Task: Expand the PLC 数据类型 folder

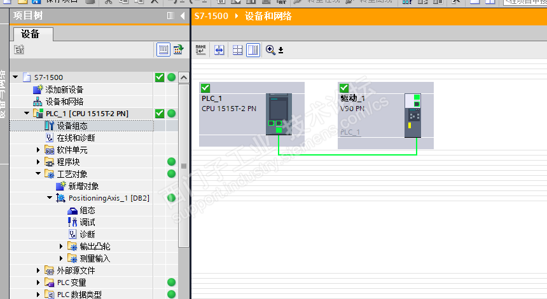Action: [x=38, y=295]
